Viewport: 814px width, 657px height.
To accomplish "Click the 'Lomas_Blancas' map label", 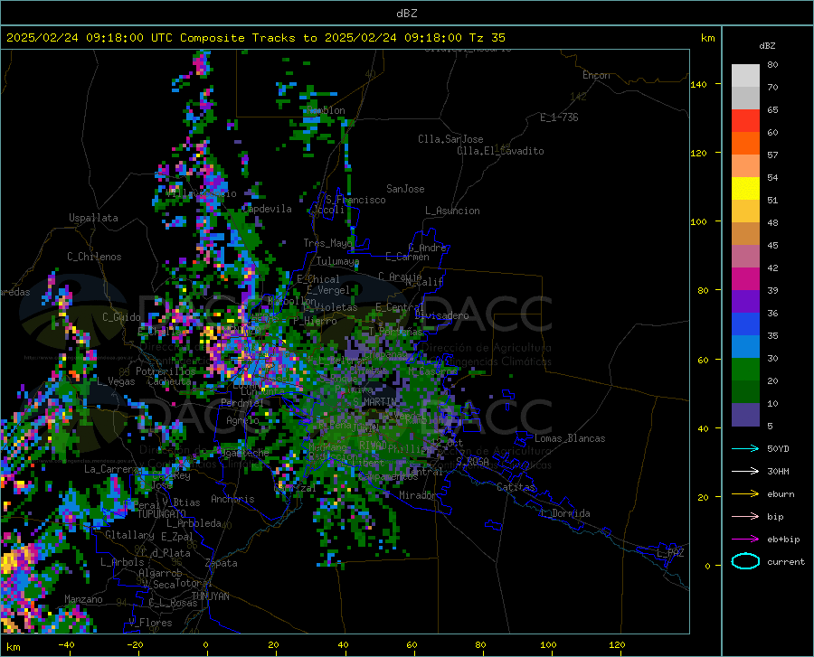I will (570, 438).
